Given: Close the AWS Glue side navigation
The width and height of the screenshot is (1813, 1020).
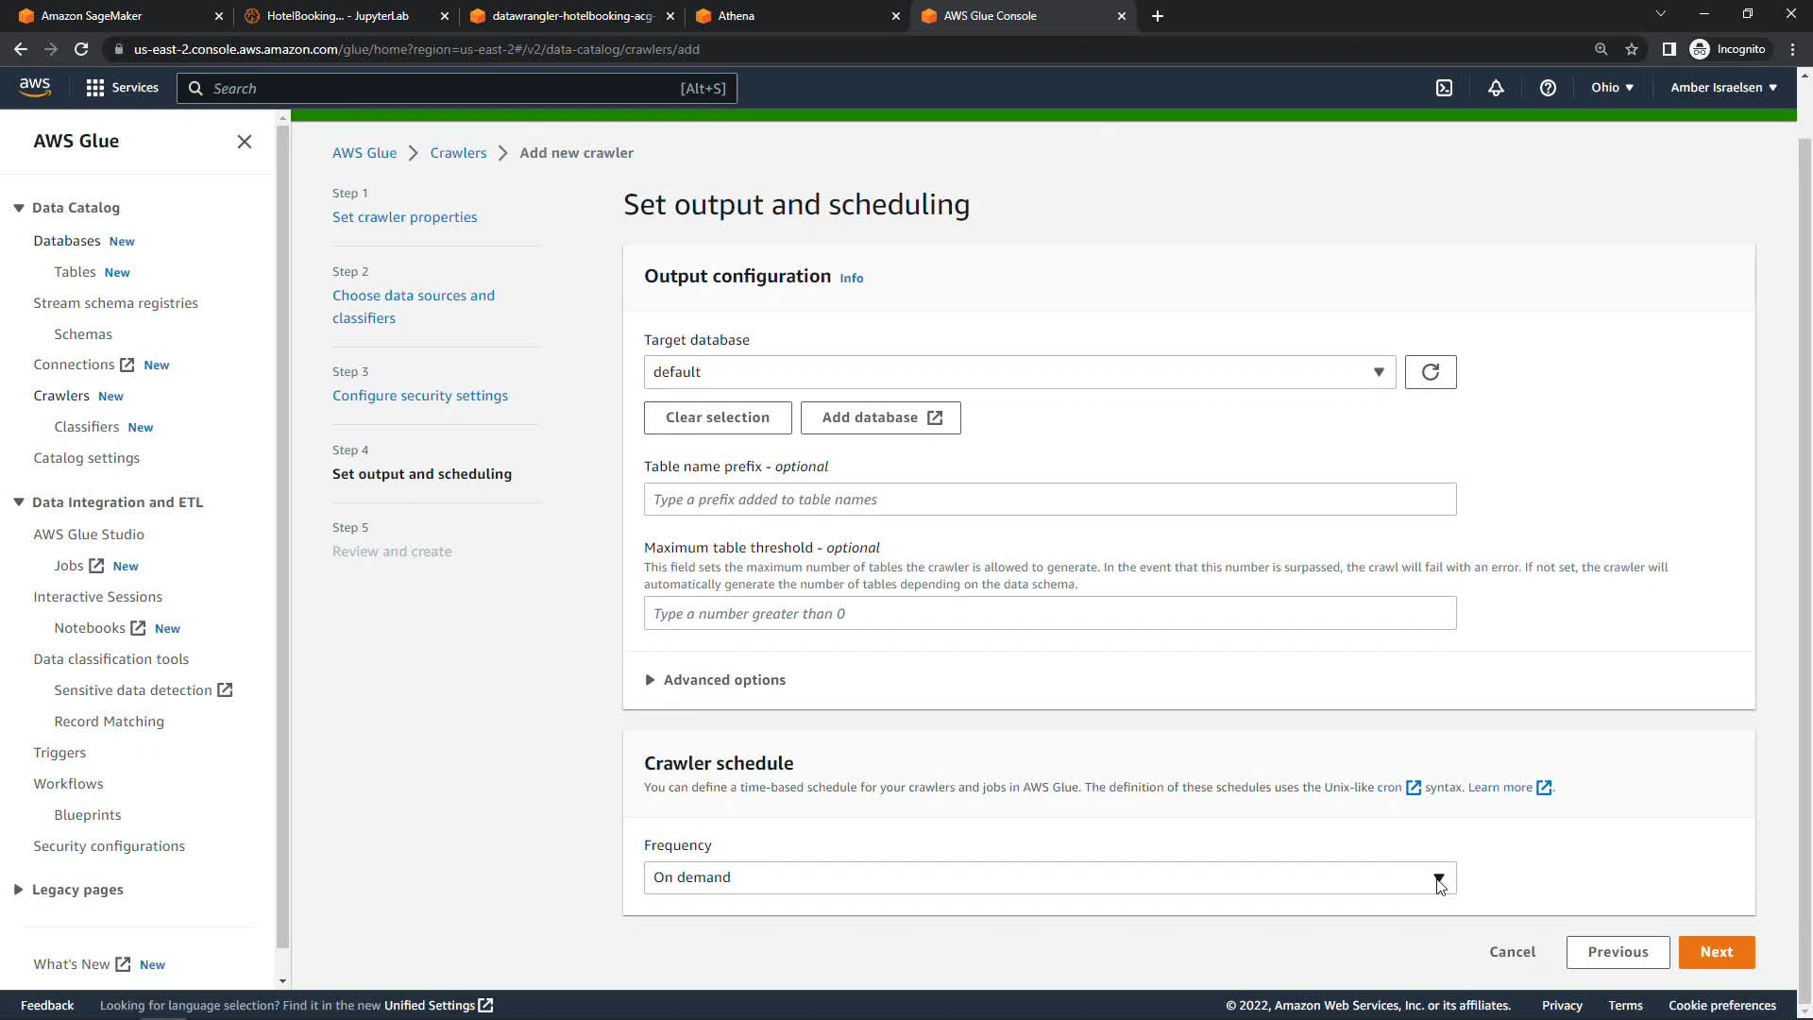Looking at the screenshot, I should pyautogui.click(x=245, y=142).
